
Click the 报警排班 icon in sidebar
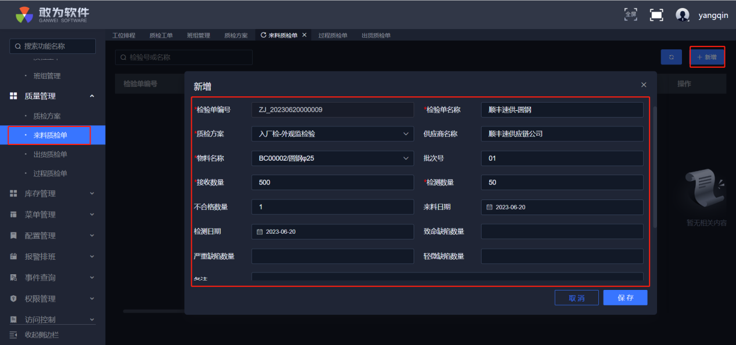(13, 257)
